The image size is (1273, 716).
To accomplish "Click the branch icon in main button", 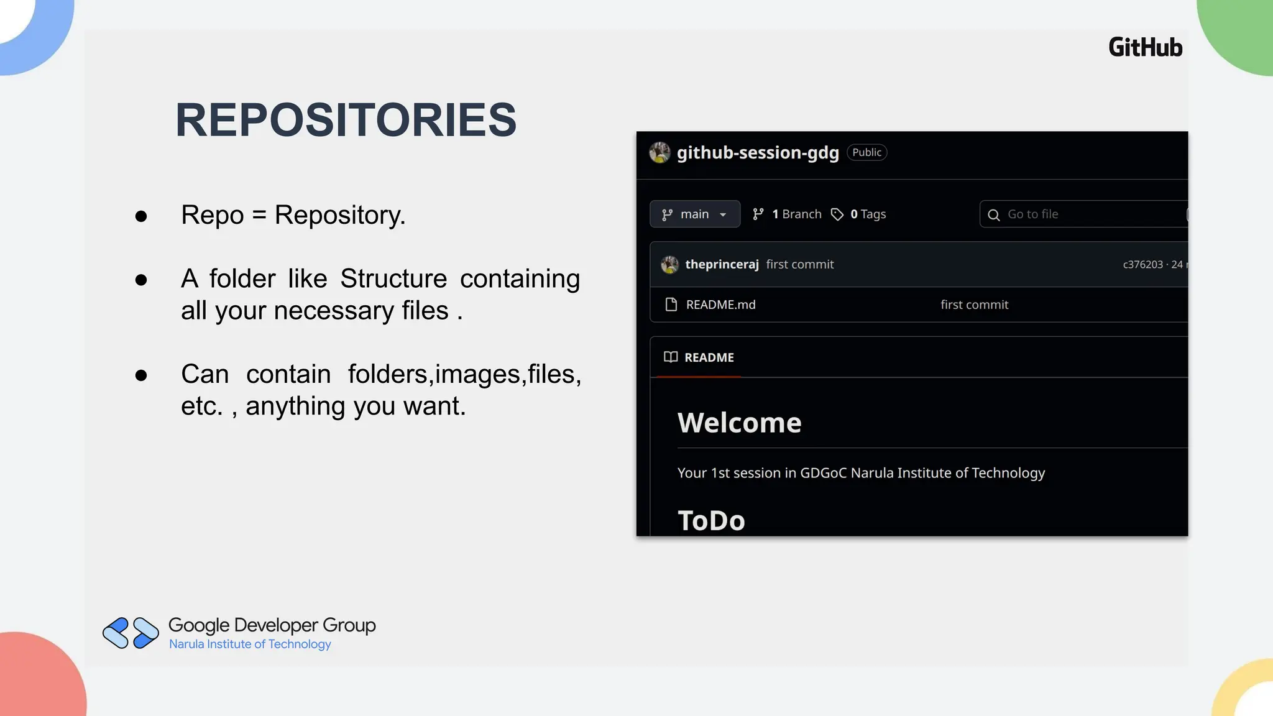I will [x=667, y=214].
